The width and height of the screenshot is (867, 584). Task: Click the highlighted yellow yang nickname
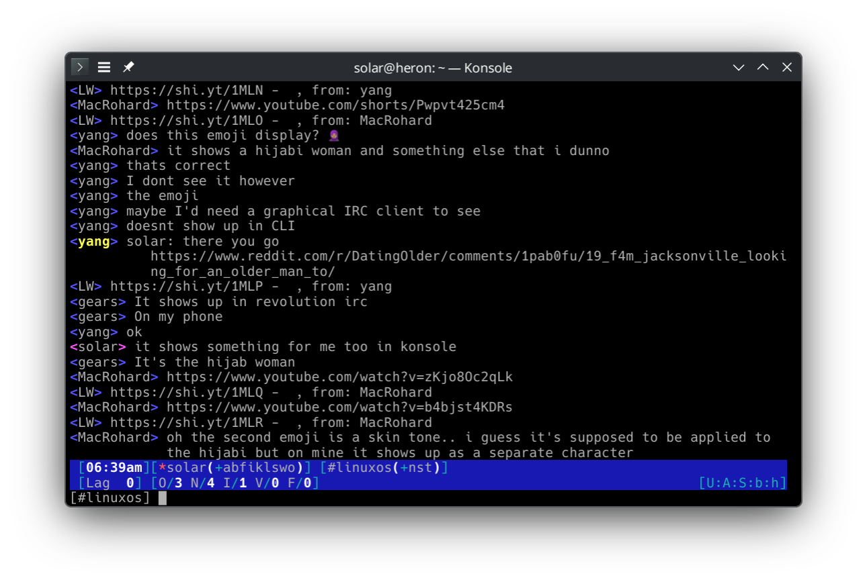pos(93,242)
